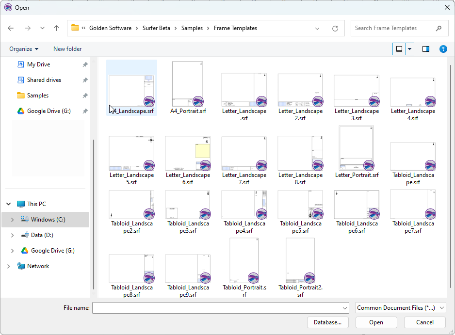Image resolution: width=455 pixels, height=335 pixels.
Task: Select Letter_Landscape6.srf template with yellow box
Action: pos(188,153)
